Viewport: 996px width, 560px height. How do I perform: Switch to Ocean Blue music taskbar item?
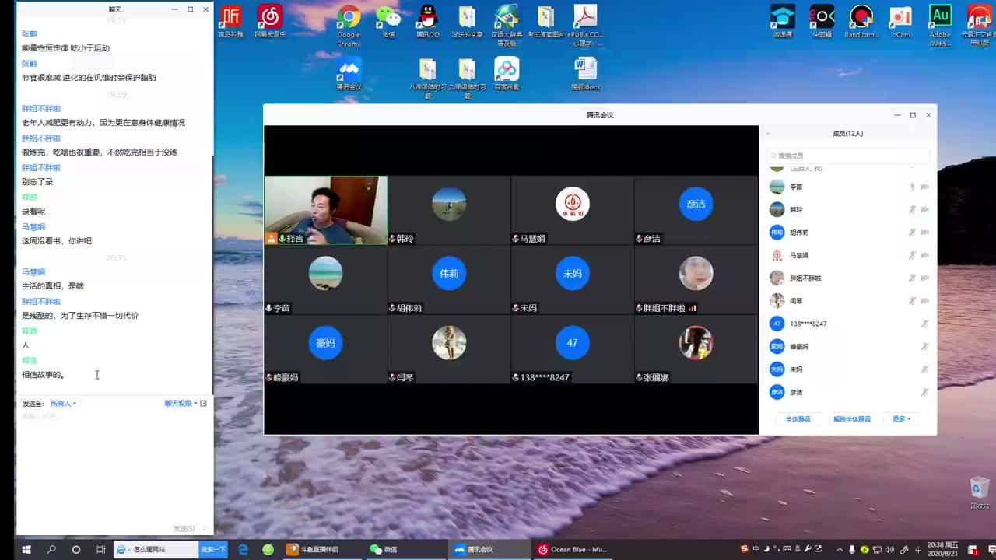click(572, 549)
